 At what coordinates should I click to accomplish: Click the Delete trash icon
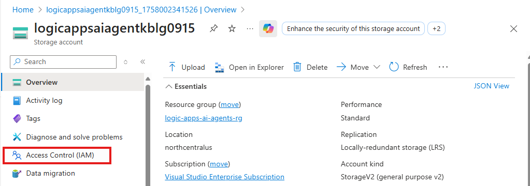coord(297,67)
